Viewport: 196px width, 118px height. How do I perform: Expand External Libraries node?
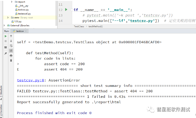pyautogui.click(x=4, y=25)
